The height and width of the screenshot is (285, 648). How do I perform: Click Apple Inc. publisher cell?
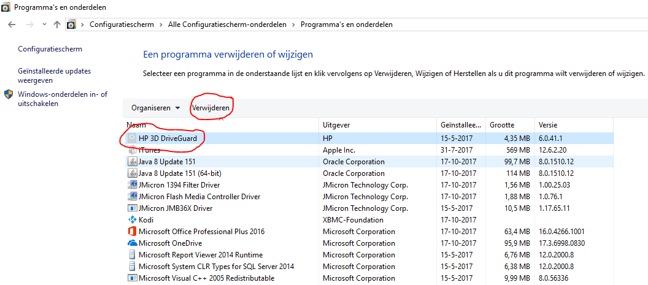tap(339, 150)
